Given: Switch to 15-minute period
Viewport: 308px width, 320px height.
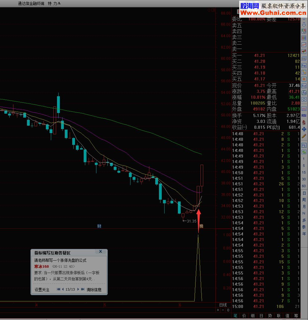Looking at the screenshot, I should [x=304, y=172].
